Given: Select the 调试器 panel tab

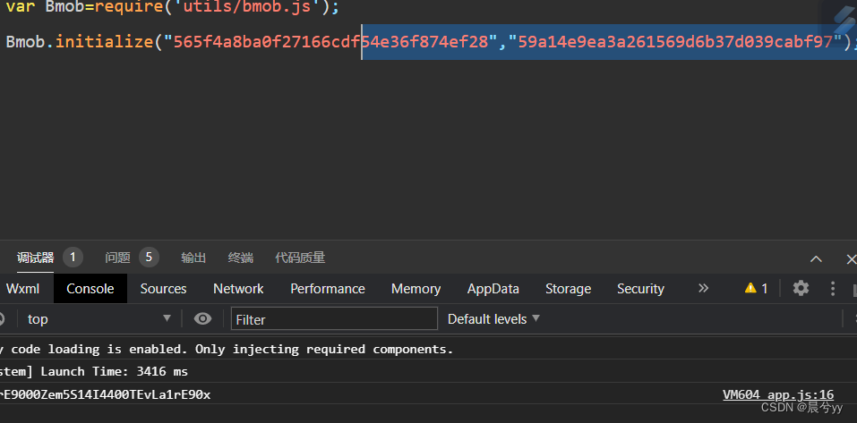Looking at the screenshot, I should [36, 258].
